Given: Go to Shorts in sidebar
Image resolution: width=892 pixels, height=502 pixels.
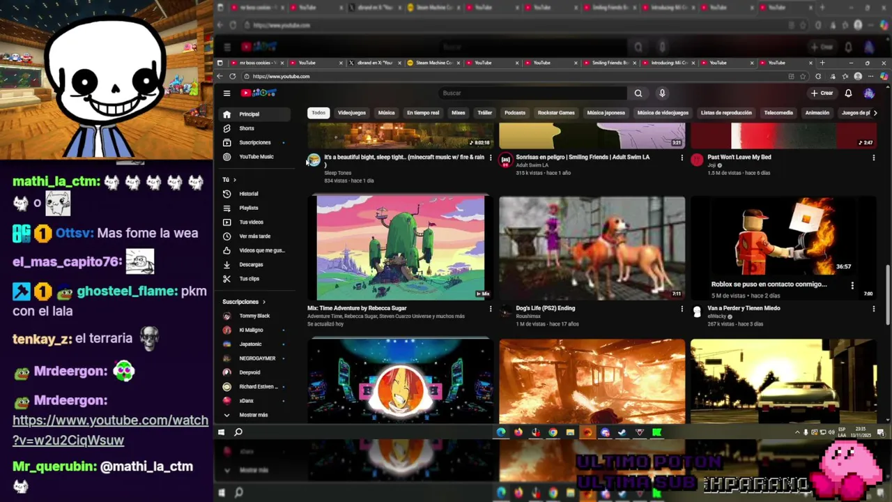Looking at the screenshot, I should pos(255,128).
